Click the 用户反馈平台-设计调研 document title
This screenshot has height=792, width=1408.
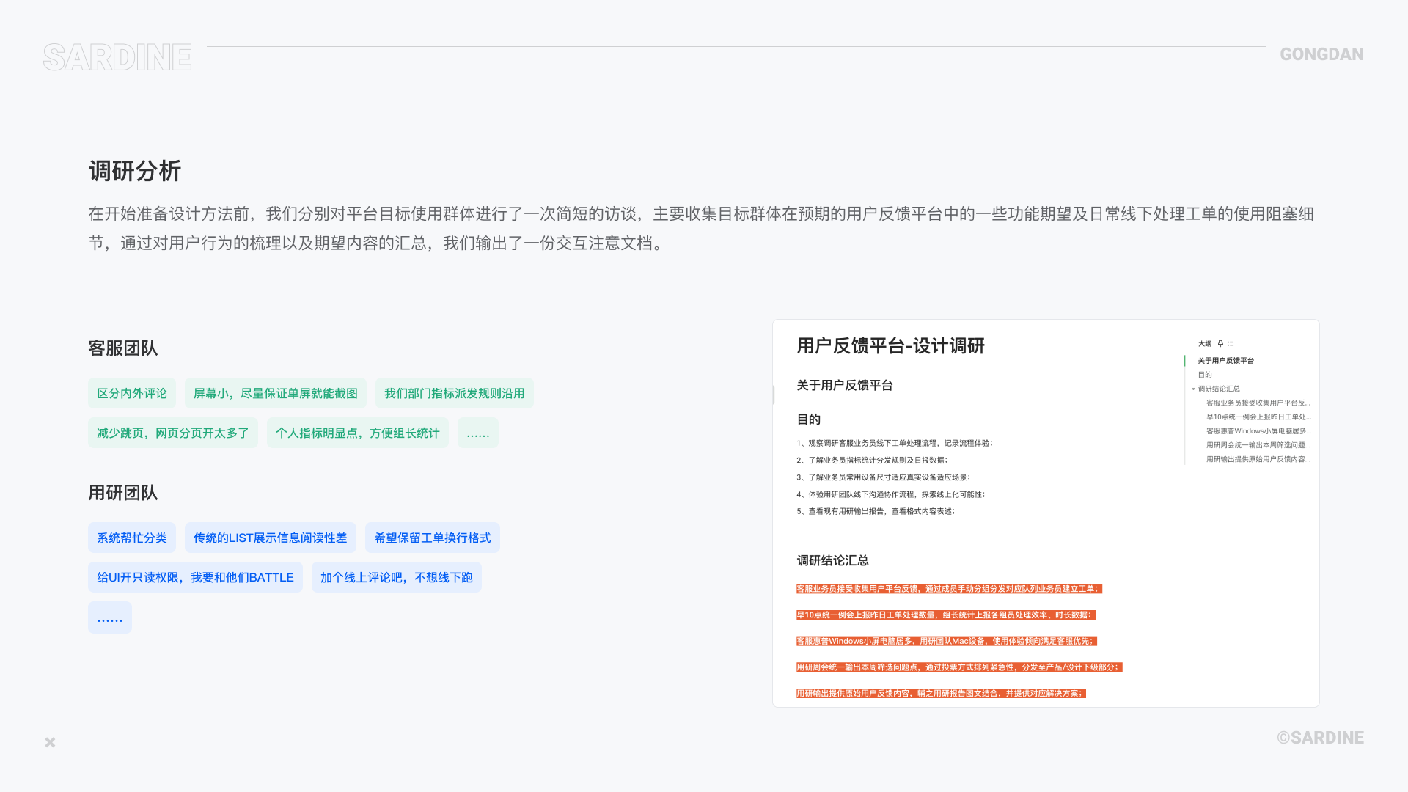(891, 346)
